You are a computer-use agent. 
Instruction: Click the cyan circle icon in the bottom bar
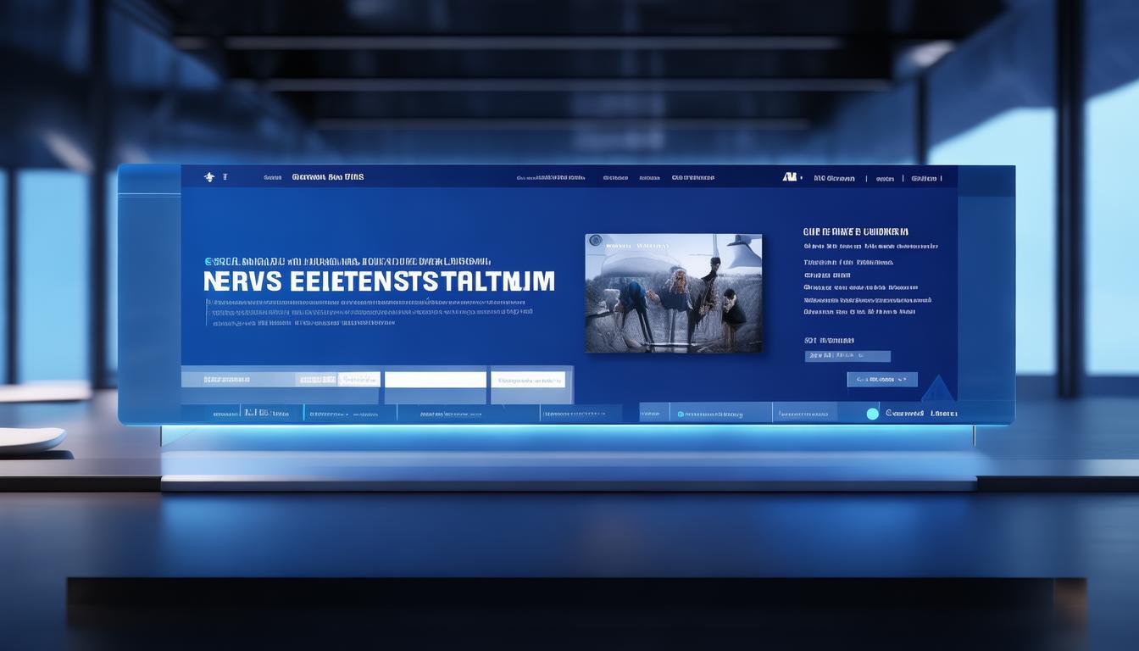click(872, 414)
